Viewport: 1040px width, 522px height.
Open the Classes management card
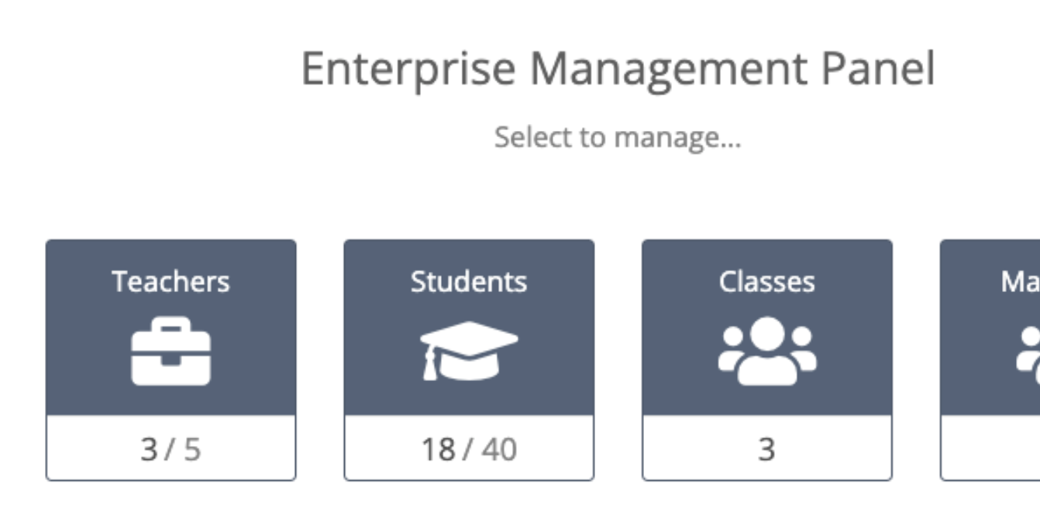pos(767,325)
